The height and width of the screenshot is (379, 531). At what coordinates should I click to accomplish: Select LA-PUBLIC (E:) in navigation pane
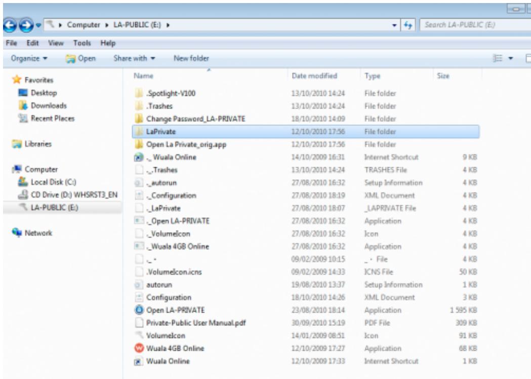[54, 207]
